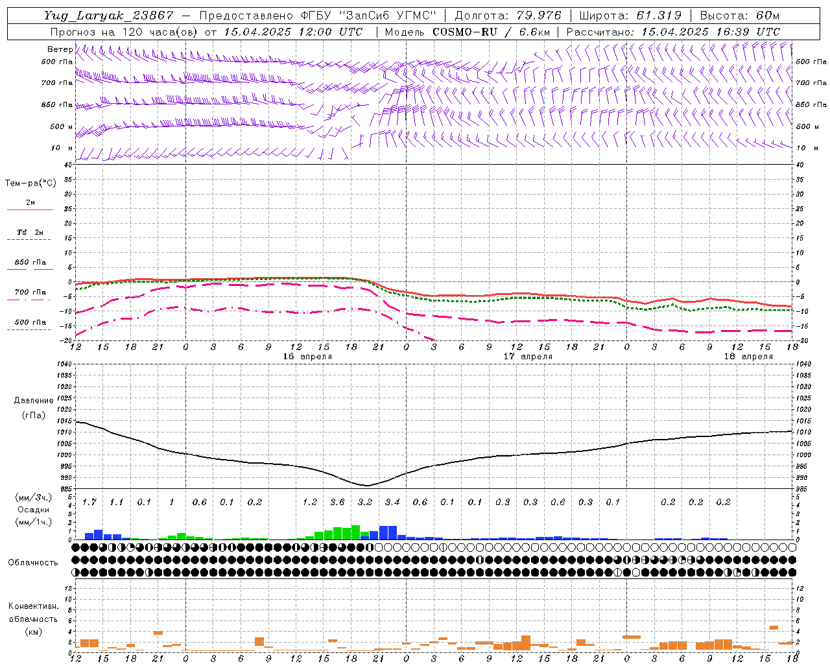This screenshot has height=664, width=830.
Task: Click the precipitation value "3.4"
Action: 393,503
